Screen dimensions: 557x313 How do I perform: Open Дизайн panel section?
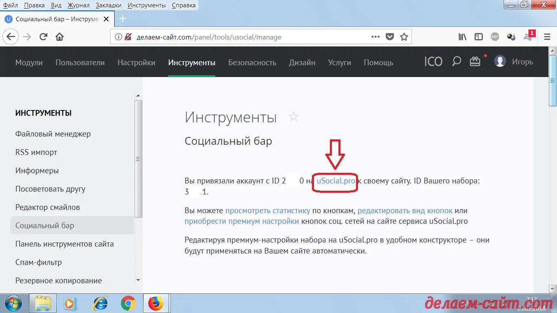pos(302,62)
